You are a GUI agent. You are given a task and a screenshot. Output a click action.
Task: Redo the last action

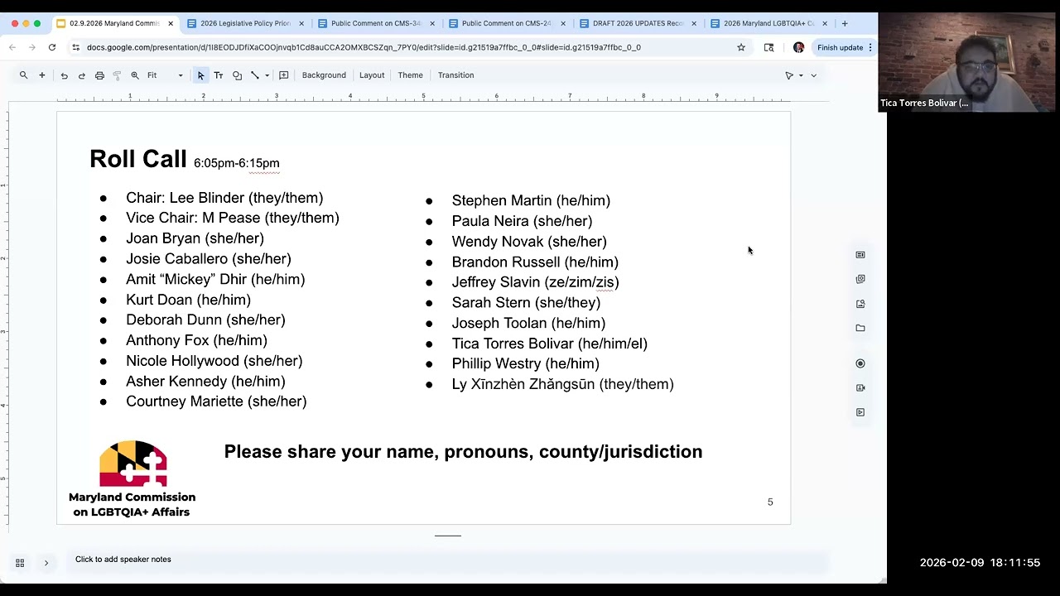tap(81, 75)
